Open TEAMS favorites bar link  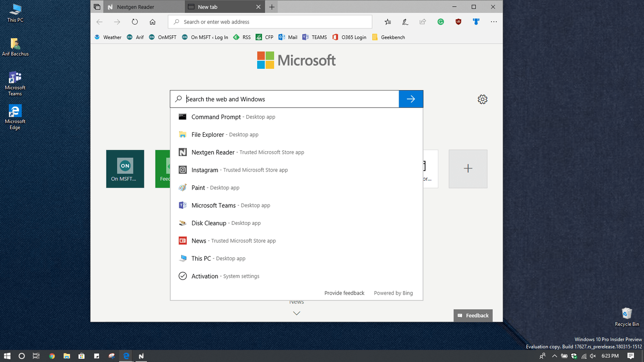(315, 37)
